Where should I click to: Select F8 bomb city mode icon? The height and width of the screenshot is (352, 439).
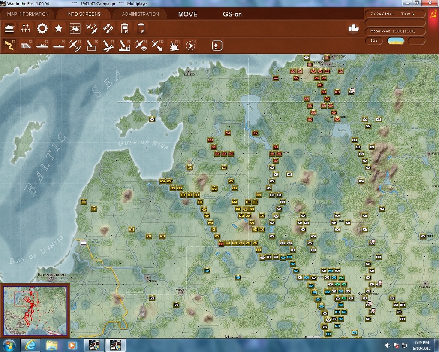click(125, 46)
